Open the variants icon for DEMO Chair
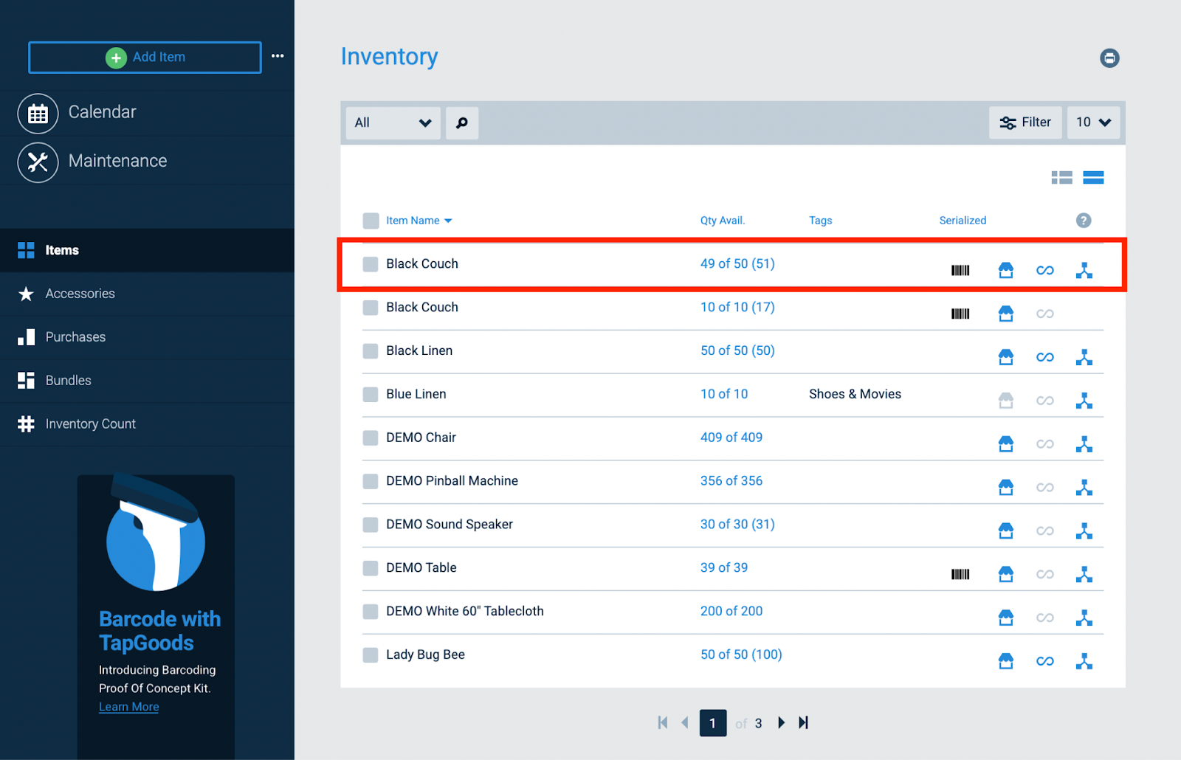Image resolution: width=1181 pixels, height=760 pixels. (1084, 443)
